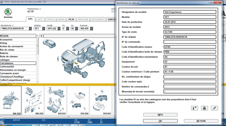The height and width of the screenshot is (126, 226).
Task: Confirm with the OK button
Action: click(160, 121)
